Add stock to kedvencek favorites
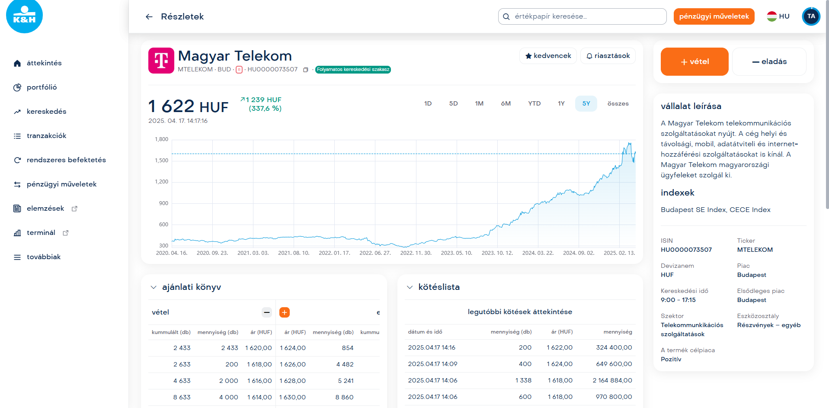The image size is (829, 408). click(547, 56)
